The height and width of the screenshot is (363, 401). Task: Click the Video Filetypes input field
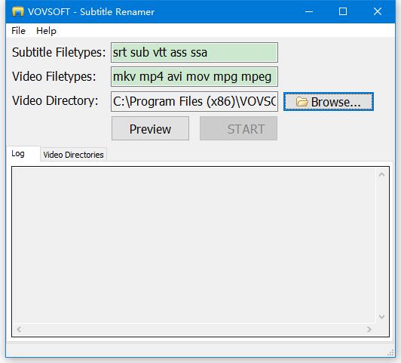pos(194,76)
